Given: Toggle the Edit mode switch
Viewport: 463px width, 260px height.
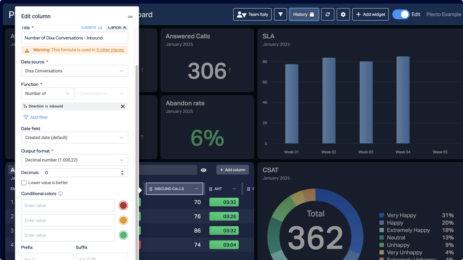Looking at the screenshot, I should (401, 14).
